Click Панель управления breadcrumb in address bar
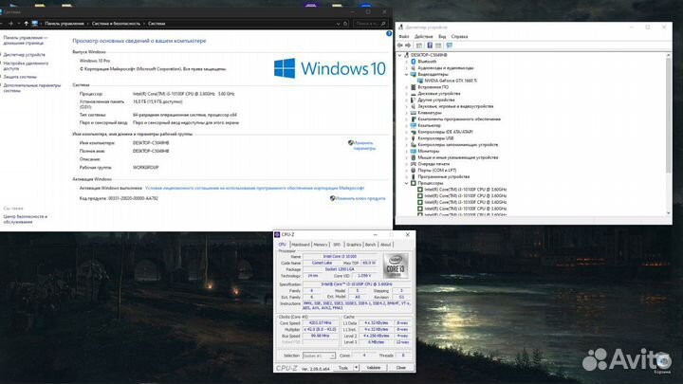The image size is (683, 384). coord(65,24)
